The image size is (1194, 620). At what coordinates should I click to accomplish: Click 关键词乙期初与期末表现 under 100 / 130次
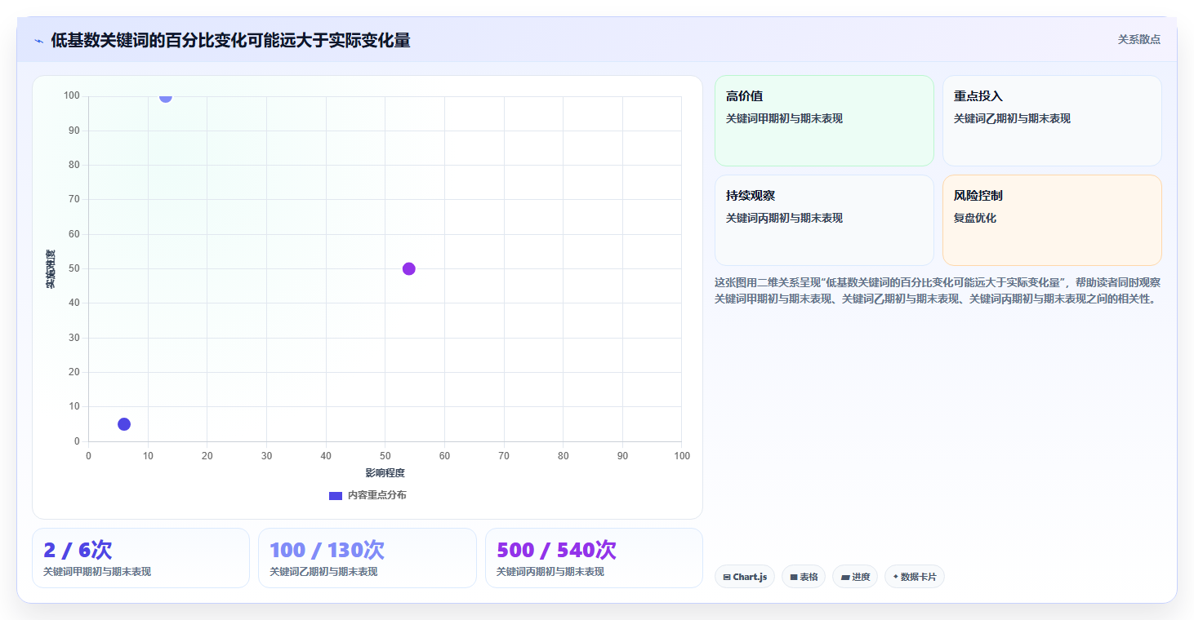tap(323, 572)
